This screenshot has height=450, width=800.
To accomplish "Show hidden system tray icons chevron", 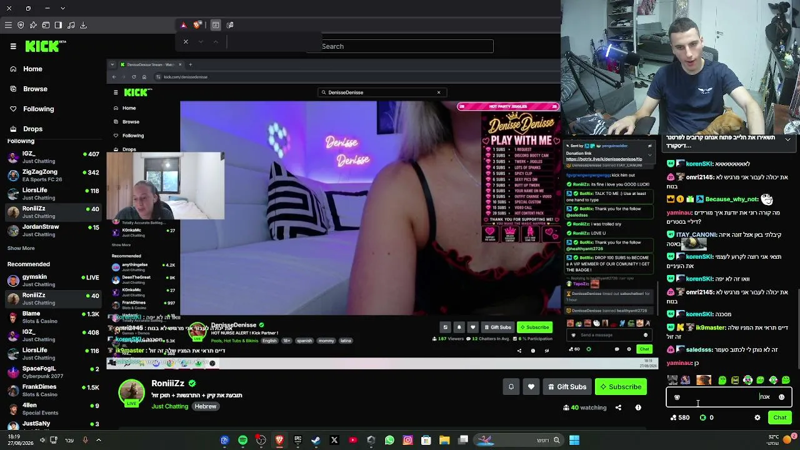I will [98, 440].
